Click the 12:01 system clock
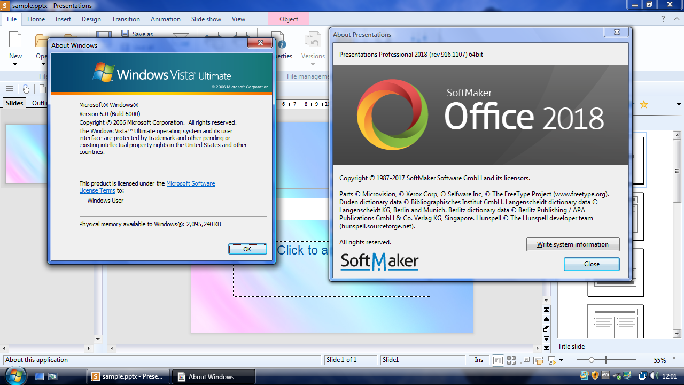Screen dimensions: 684x385 (670, 376)
